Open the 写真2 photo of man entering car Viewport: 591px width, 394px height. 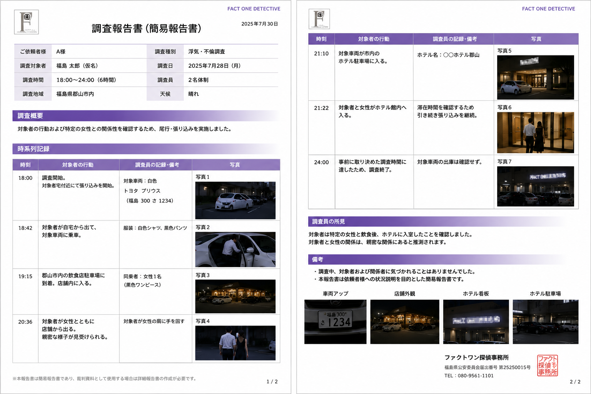click(235, 249)
